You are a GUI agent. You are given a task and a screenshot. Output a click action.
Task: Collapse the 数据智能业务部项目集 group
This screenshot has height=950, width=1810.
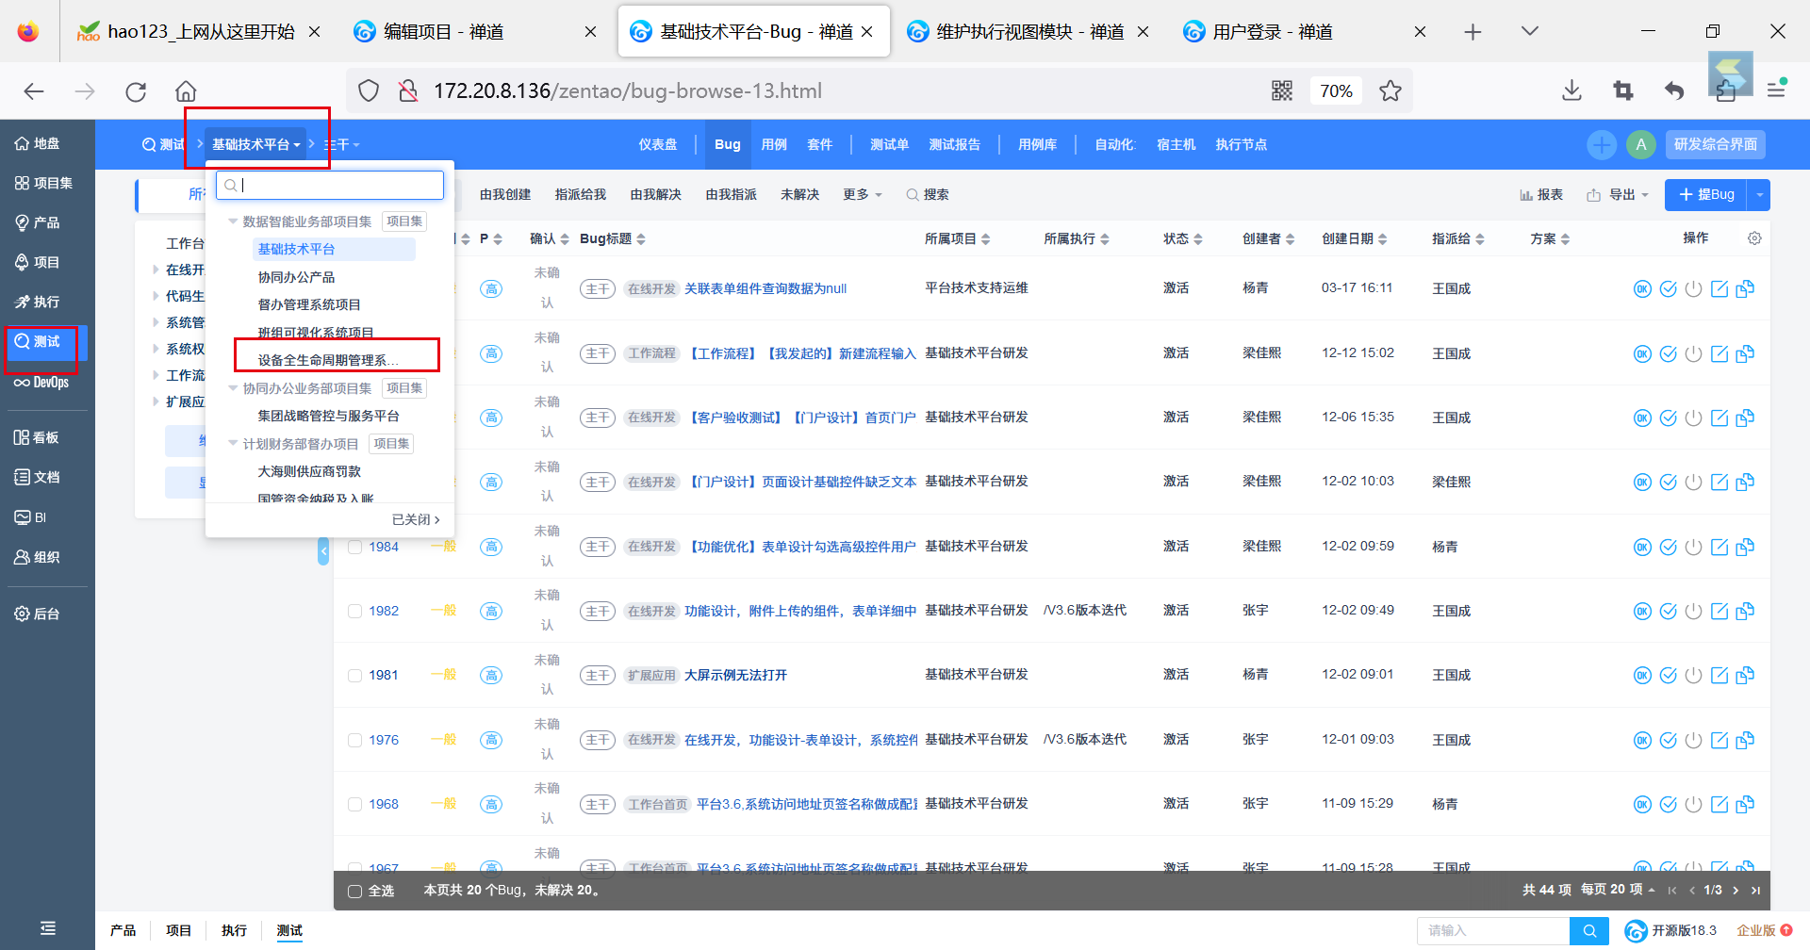[233, 221]
